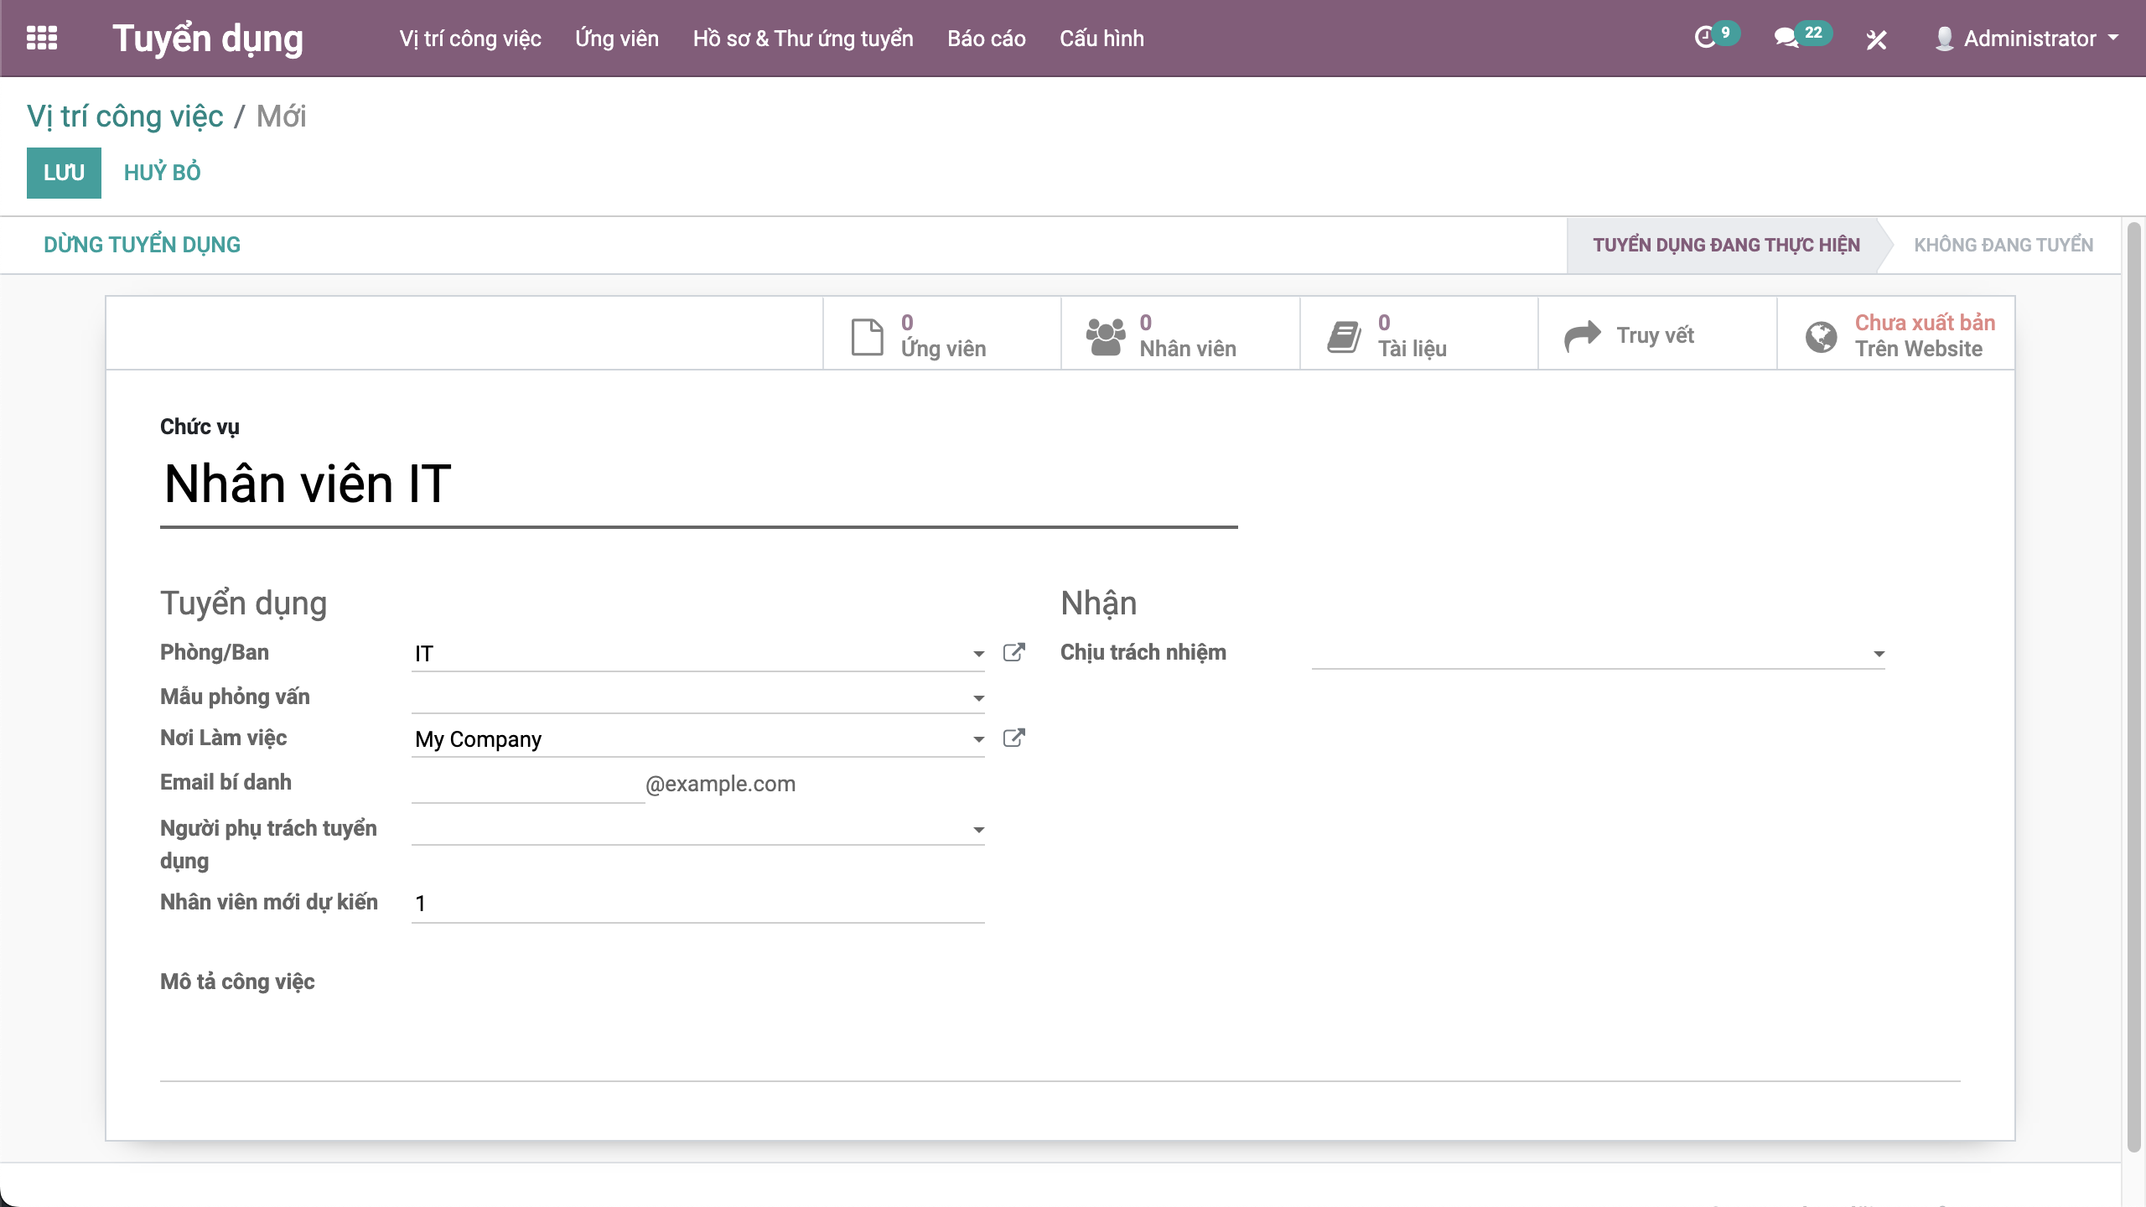
Task: Click the DỪNG TUYỂN DỤNG button
Action: [x=142, y=245]
